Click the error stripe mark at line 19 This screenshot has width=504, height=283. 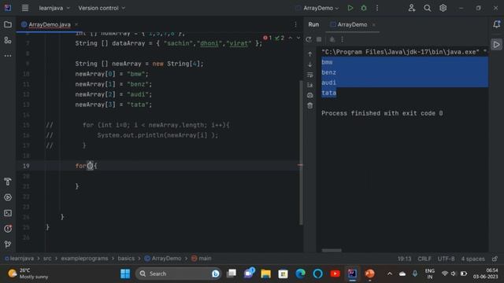pyautogui.click(x=300, y=165)
